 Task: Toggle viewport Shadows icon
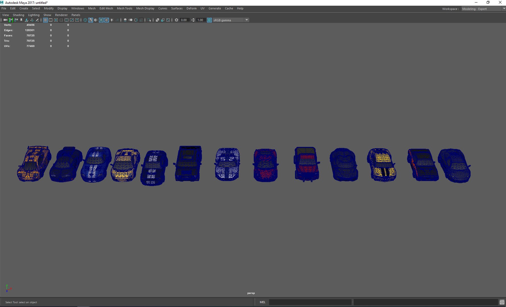[117, 20]
